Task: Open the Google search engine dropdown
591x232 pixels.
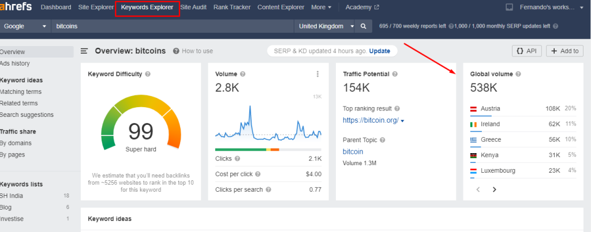Action: pos(25,26)
